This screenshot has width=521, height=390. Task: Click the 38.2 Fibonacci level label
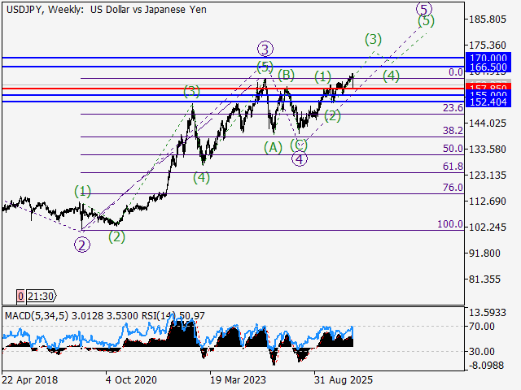(x=453, y=131)
